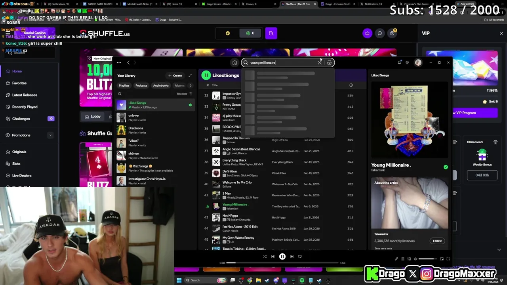This screenshot has height=285, width=507.
Task: Click the Spotify Home icon
Action: click(x=234, y=63)
